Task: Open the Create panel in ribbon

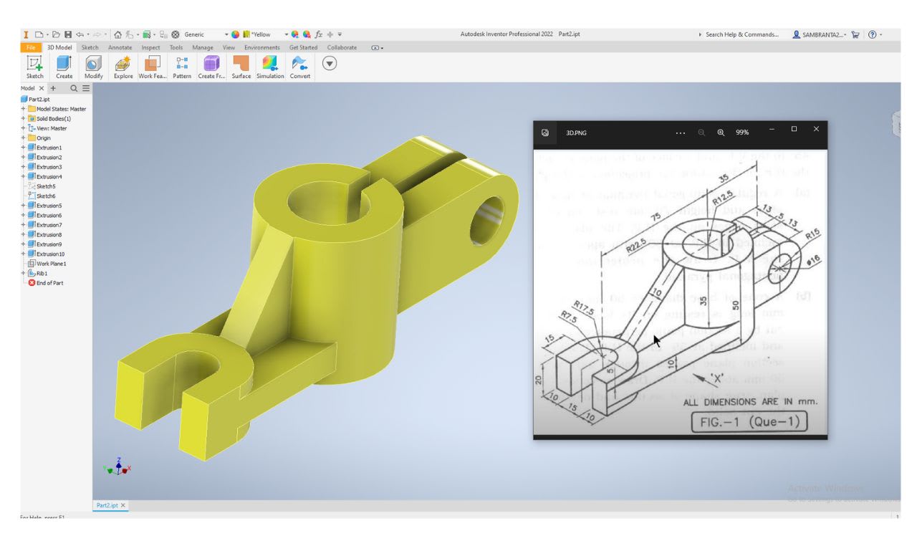Action: pos(64,67)
